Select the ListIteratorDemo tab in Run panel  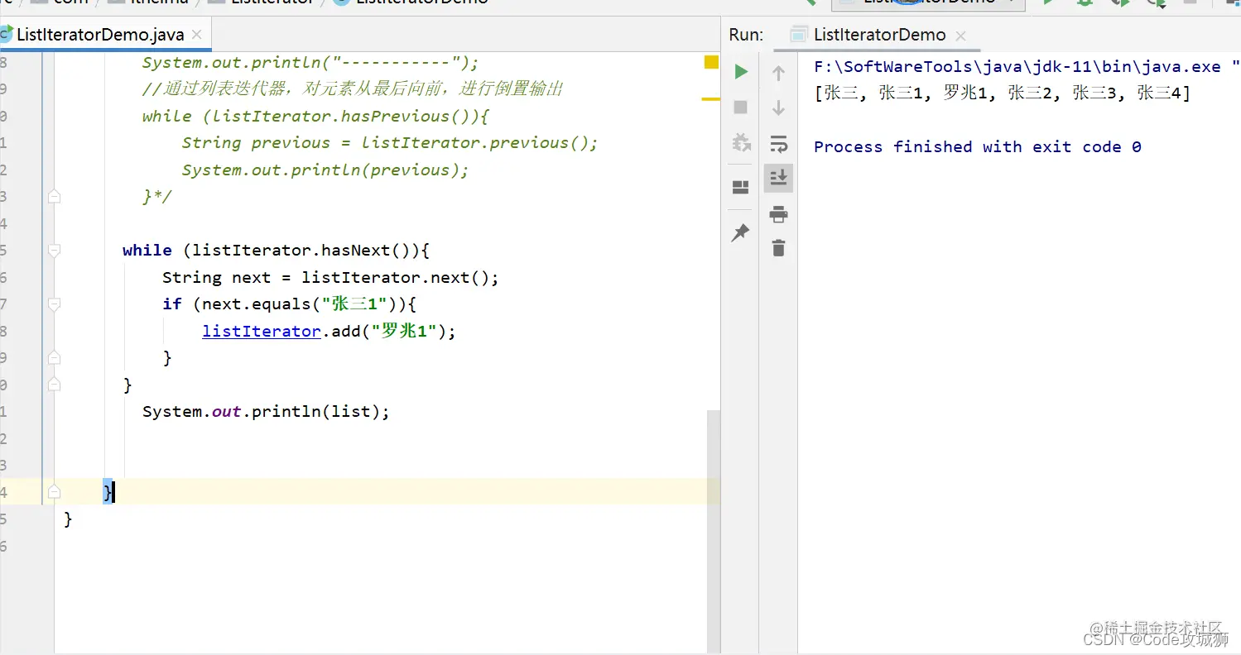click(x=878, y=35)
